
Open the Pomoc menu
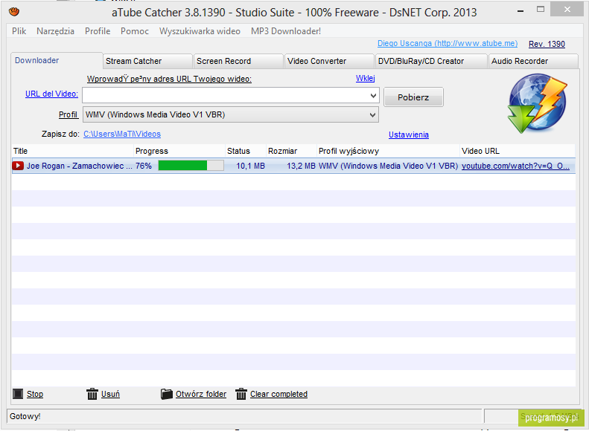135,31
